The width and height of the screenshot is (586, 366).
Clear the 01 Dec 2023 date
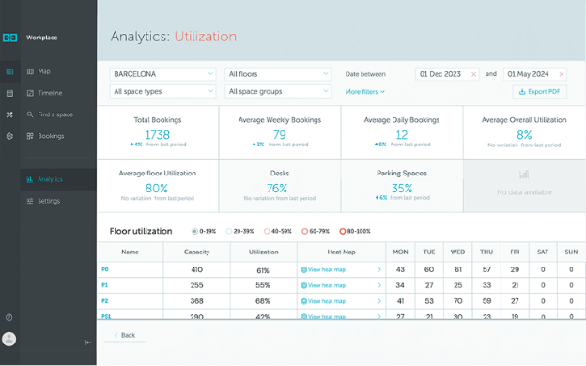pyautogui.click(x=473, y=74)
